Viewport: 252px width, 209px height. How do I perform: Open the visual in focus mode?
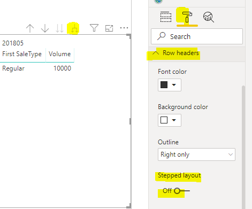[x=109, y=28]
